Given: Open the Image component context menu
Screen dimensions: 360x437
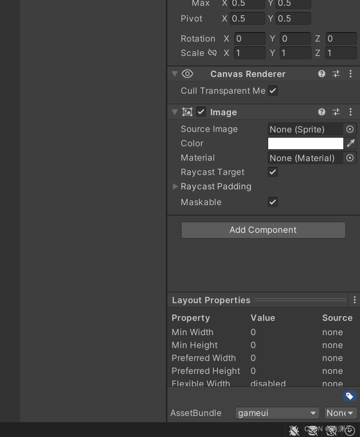Looking at the screenshot, I should pyautogui.click(x=350, y=112).
